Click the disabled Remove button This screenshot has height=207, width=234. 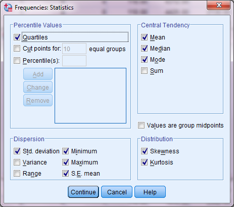pos(38,100)
